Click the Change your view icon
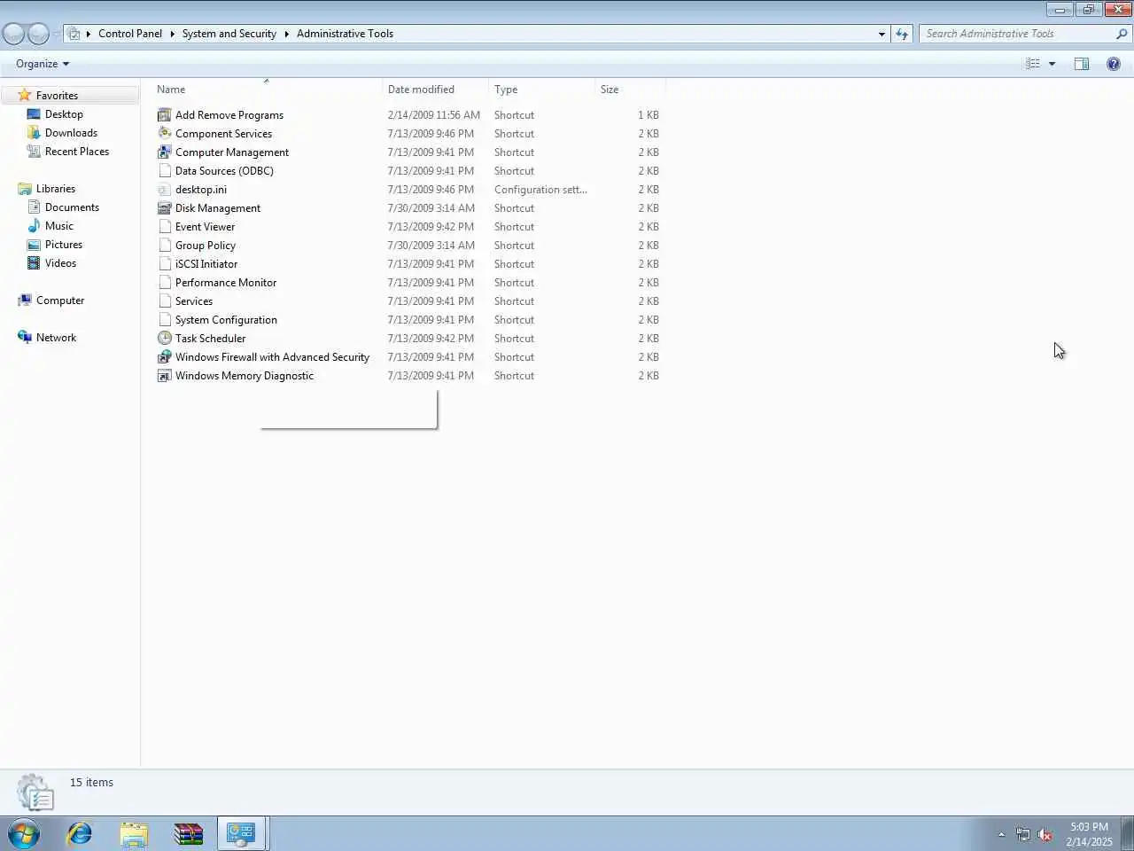Viewport: 1134px width, 851px height. 1033,64
